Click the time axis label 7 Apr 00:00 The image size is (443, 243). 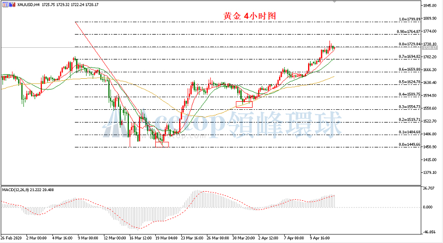tap(294, 238)
